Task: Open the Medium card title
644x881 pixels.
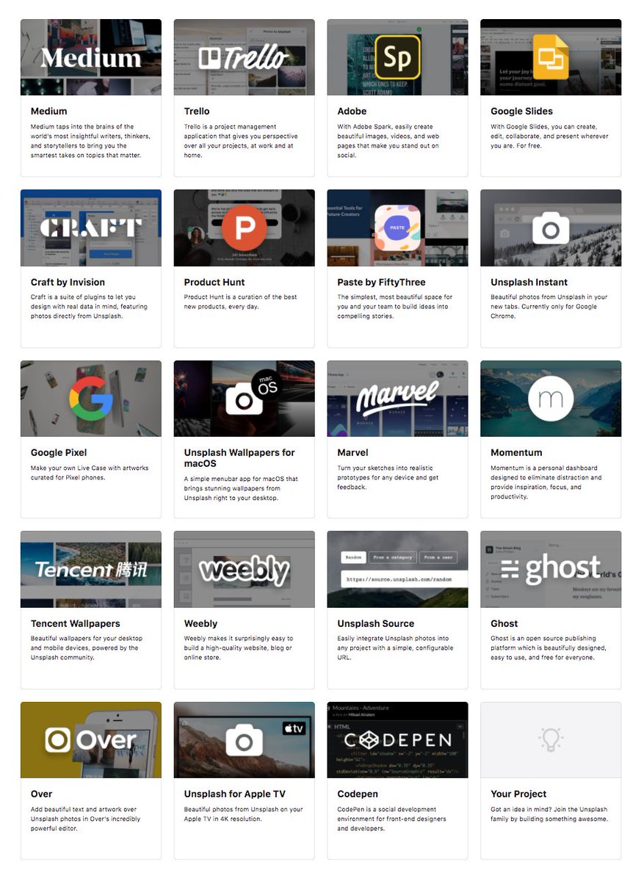Action: (x=49, y=112)
